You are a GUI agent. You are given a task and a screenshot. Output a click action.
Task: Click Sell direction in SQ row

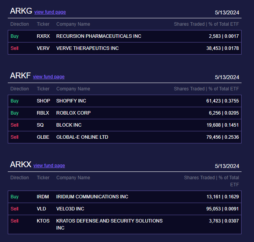point(14,125)
